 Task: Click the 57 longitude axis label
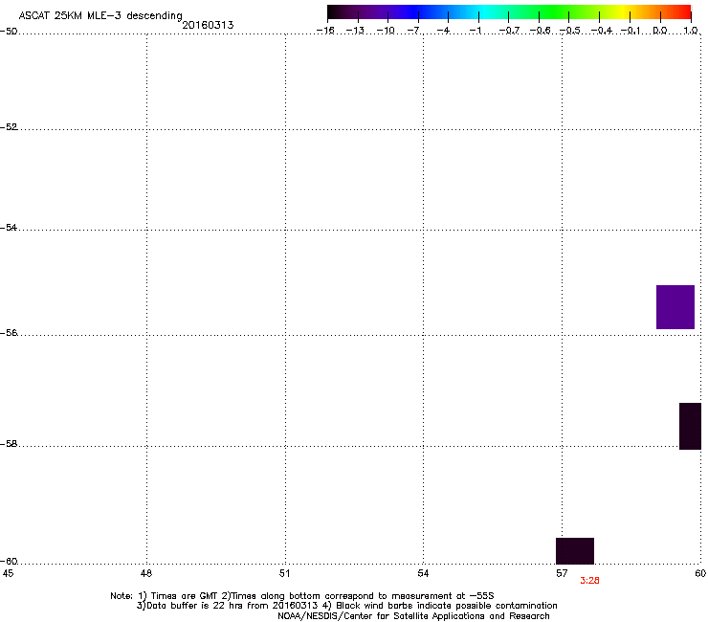pos(562,573)
